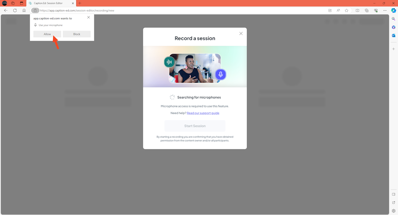Open the Edge profile icon

[5, 3]
